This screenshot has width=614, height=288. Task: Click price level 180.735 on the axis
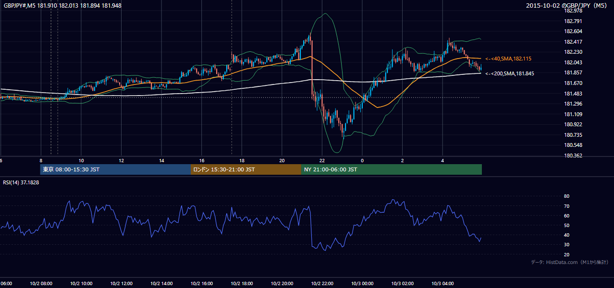[573, 135]
